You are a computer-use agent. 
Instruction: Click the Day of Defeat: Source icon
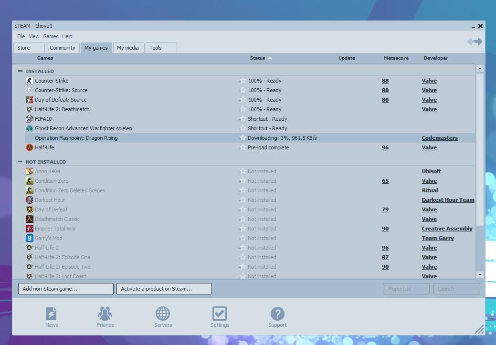pos(30,100)
